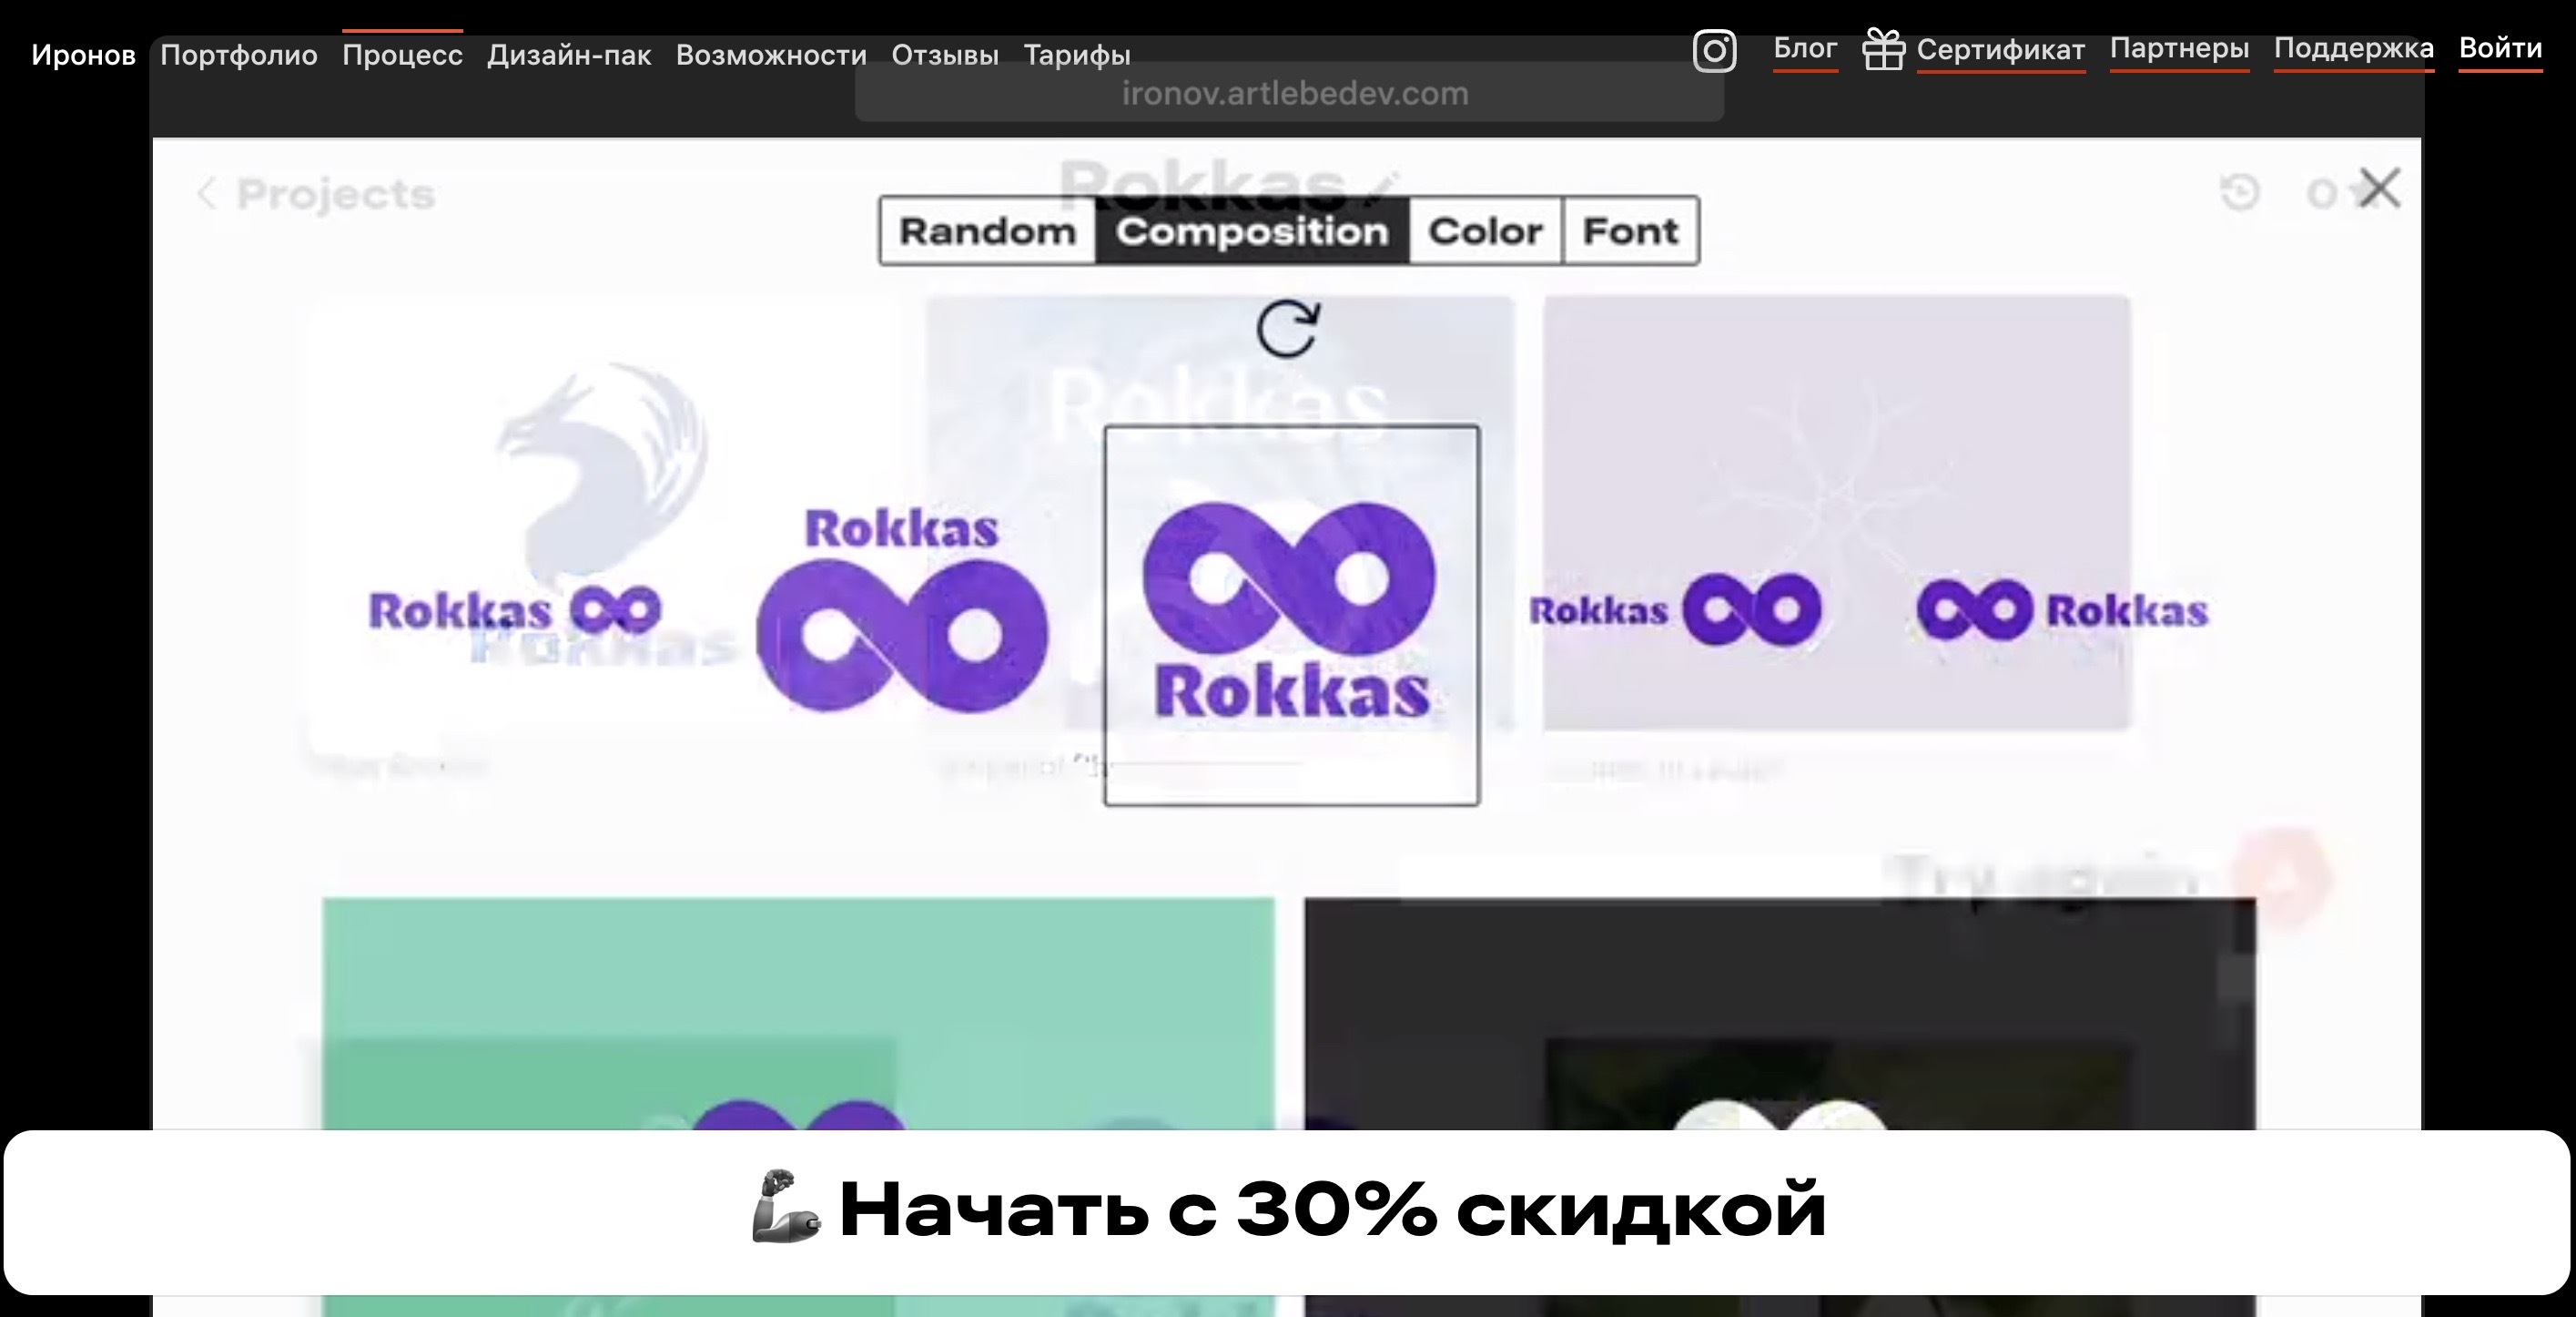This screenshot has height=1317, width=2576.
Task: Click the Войти login link
Action: 2500,48
